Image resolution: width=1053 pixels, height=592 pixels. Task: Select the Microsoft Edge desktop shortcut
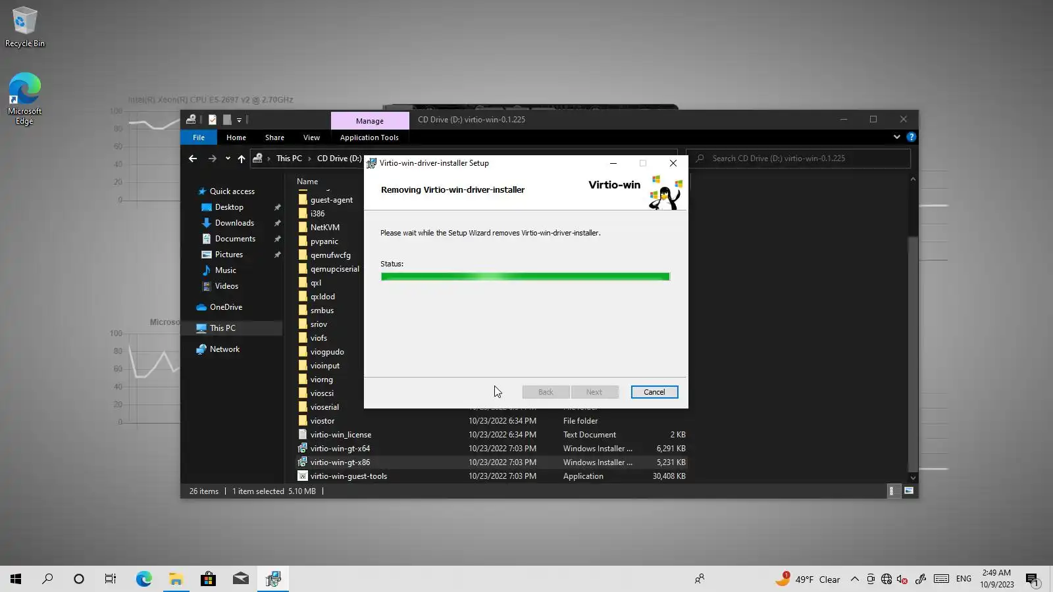(24, 99)
